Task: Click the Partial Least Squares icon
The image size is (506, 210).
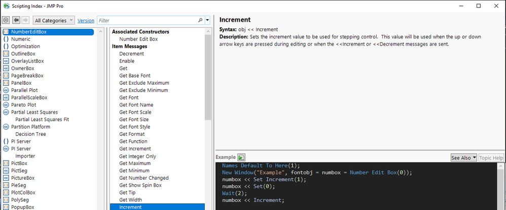Action: pyautogui.click(x=6, y=112)
